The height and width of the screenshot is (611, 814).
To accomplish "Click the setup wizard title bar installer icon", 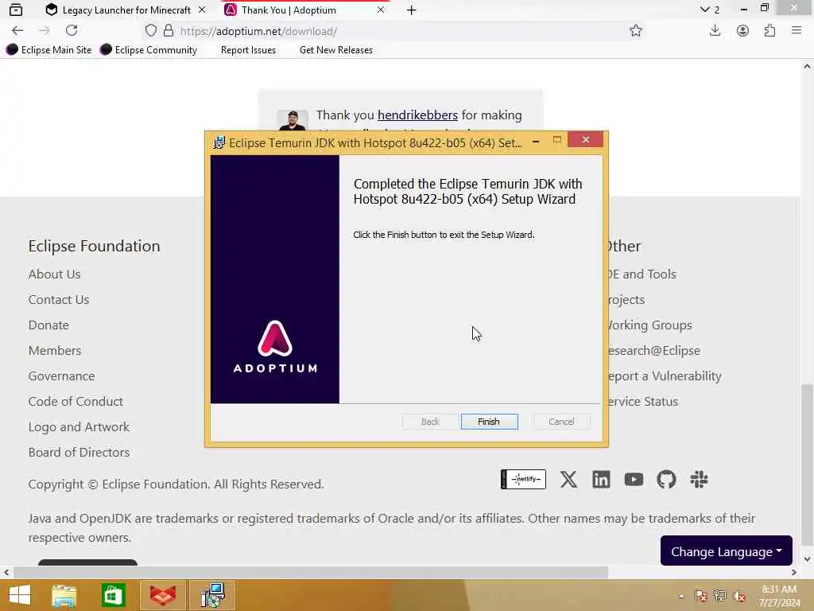I will pyautogui.click(x=219, y=142).
